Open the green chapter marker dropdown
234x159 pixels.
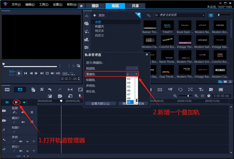point(25,102)
